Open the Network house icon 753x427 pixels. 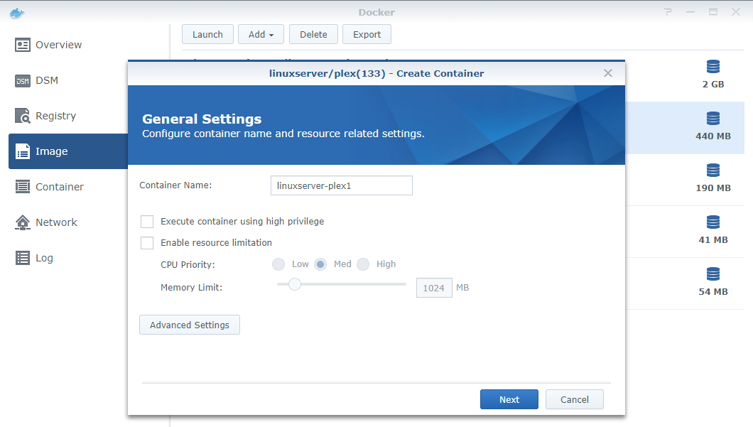pyautogui.click(x=23, y=222)
